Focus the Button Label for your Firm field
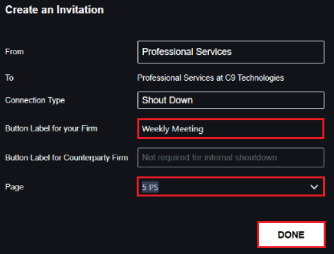The height and width of the screenshot is (254, 334). click(231, 129)
